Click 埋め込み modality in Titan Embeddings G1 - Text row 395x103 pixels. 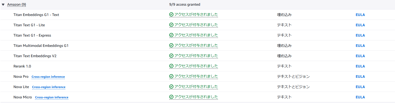[284, 15]
